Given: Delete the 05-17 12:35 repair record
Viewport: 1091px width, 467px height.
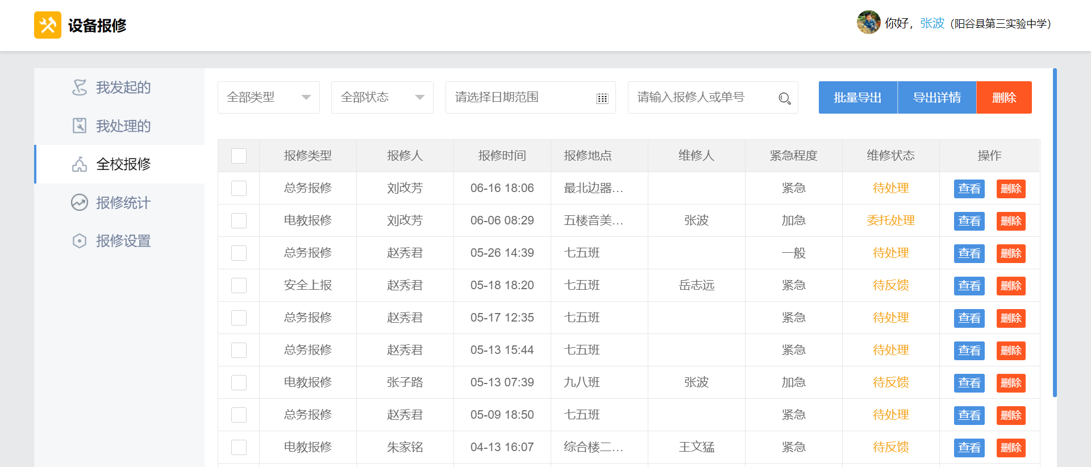Looking at the screenshot, I should 1011,318.
